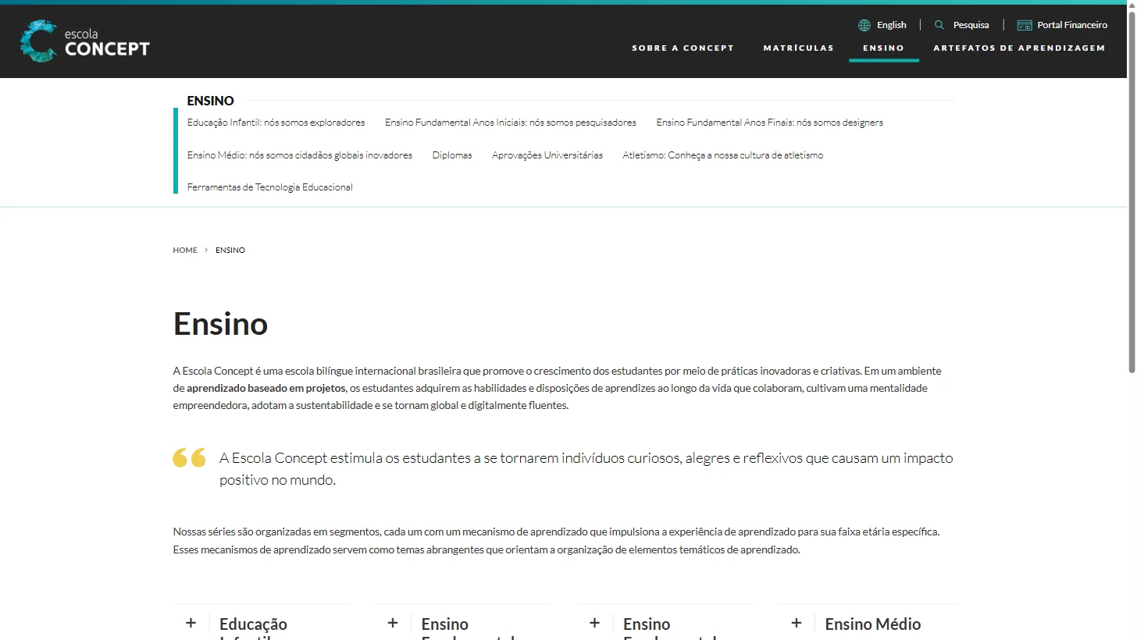Click the Portal Financeiro card icon
Image resolution: width=1137 pixels, height=640 pixels.
(1025, 25)
